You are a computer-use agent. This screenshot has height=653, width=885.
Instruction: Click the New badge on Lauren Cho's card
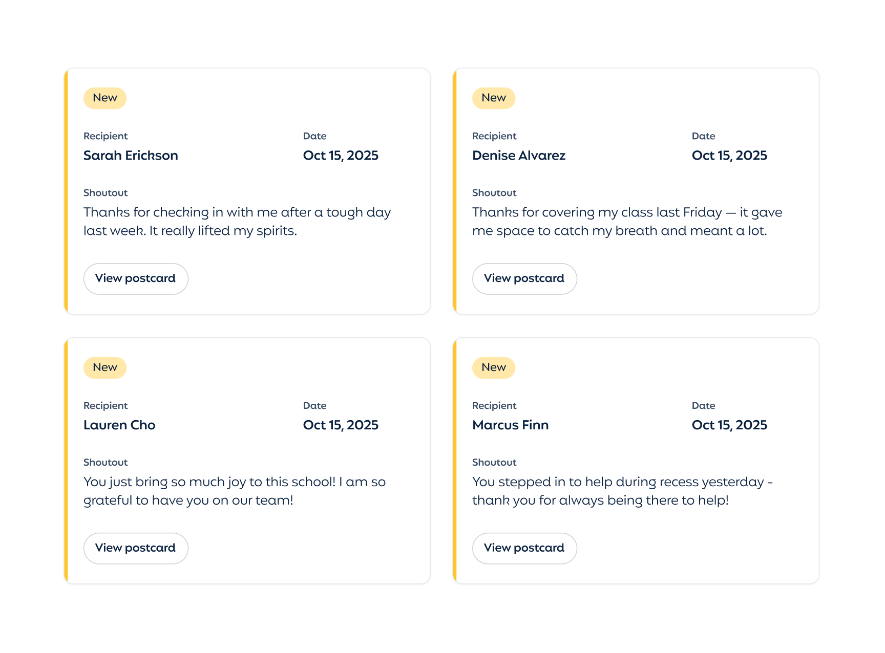click(105, 367)
